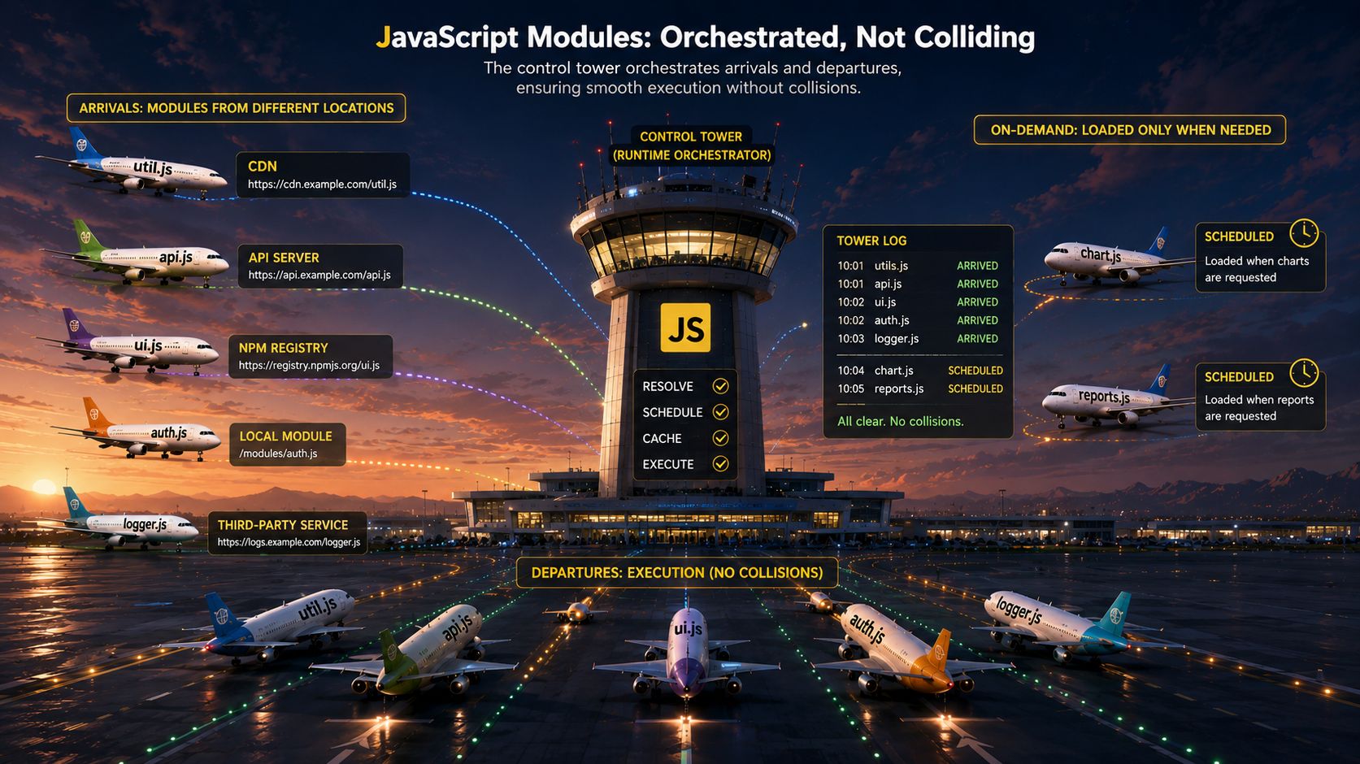Open the https://api.example.com/api.js link

click(319, 276)
